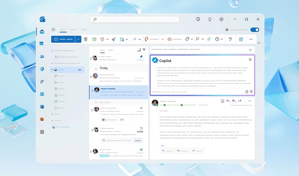Viewport: 299px width, 176px height.
Task: Launch PowerPoint from the sidebar
Action: click(x=42, y=119)
